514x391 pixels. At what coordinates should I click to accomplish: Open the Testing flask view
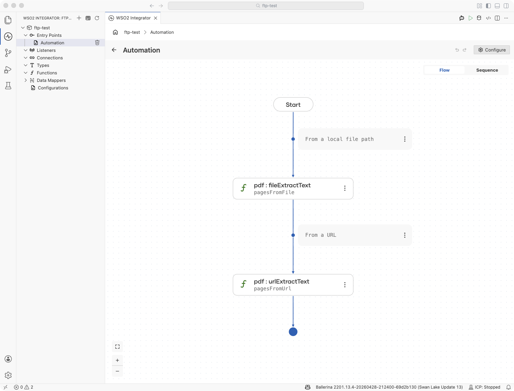[8, 86]
